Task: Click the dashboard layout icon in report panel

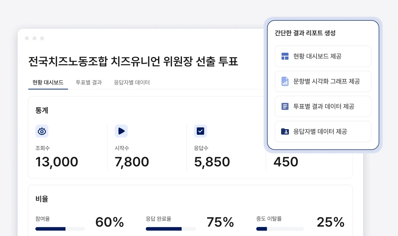Action: 285,56
